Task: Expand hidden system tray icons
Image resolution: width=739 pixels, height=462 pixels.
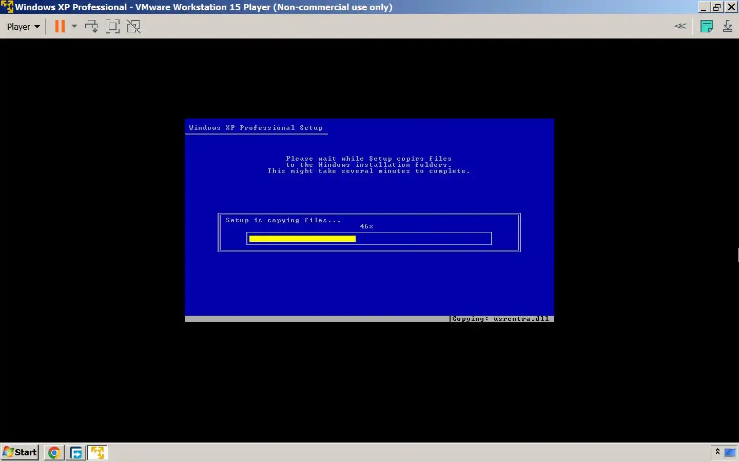Action: pos(717,452)
